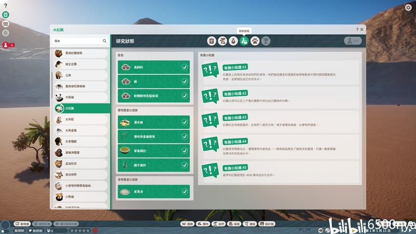Viewport: 416px width, 234px height.
Task: Click the checkmark on the herb scent row
Action: pyautogui.click(x=185, y=151)
